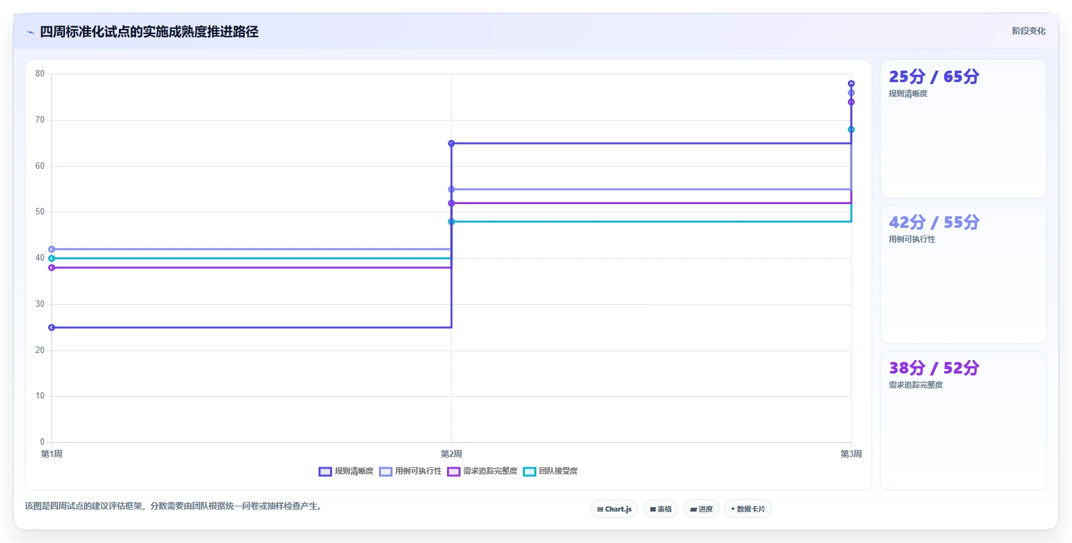The width and height of the screenshot is (1072, 543).
Task: Click the 第2周 x-axis label
Action: coord(452,454)
